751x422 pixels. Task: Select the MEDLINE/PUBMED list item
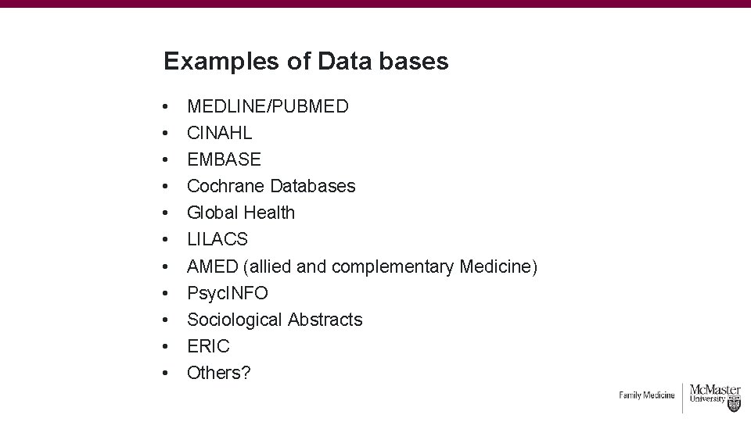pyautogui.click(x=268, y=106)
